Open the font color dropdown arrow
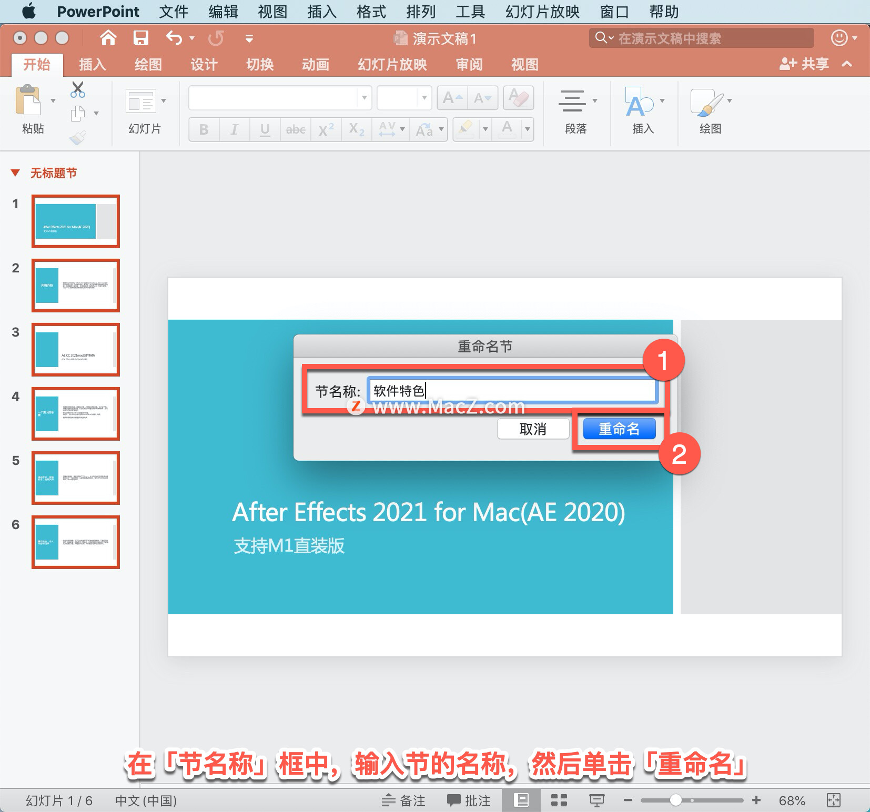 click(528, 129)
